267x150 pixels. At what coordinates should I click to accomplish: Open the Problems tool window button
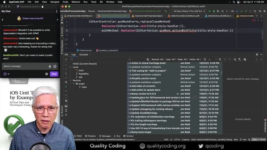[91, 136]
